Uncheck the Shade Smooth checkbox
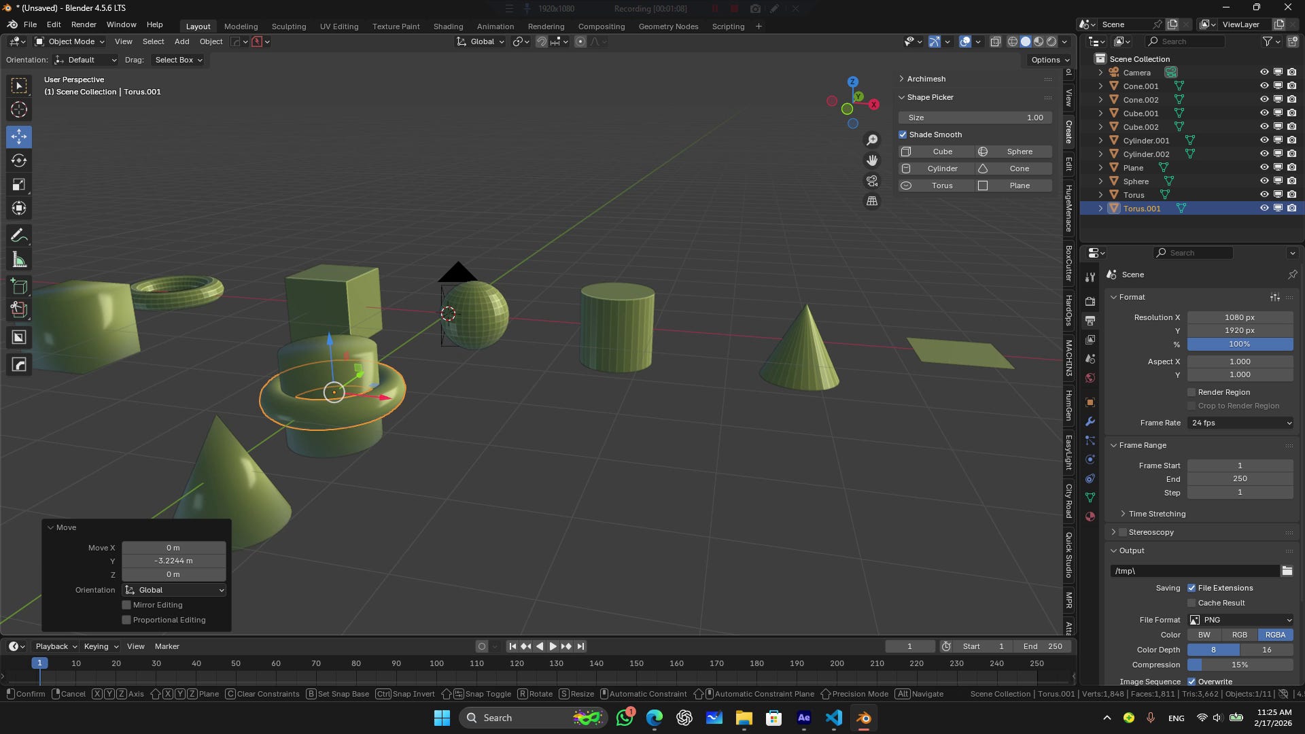 click(x=903, y=135)
